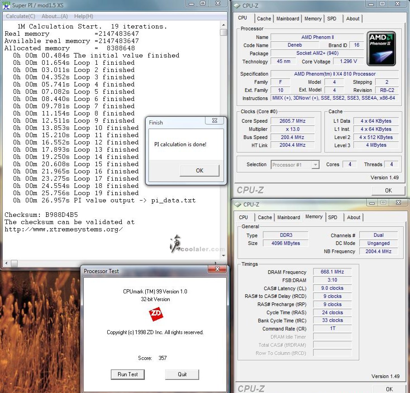This screenshot has width=410, height=393.
Task: Switch to Memory tab in top CPU-Z
Action: tap(313, 19)
